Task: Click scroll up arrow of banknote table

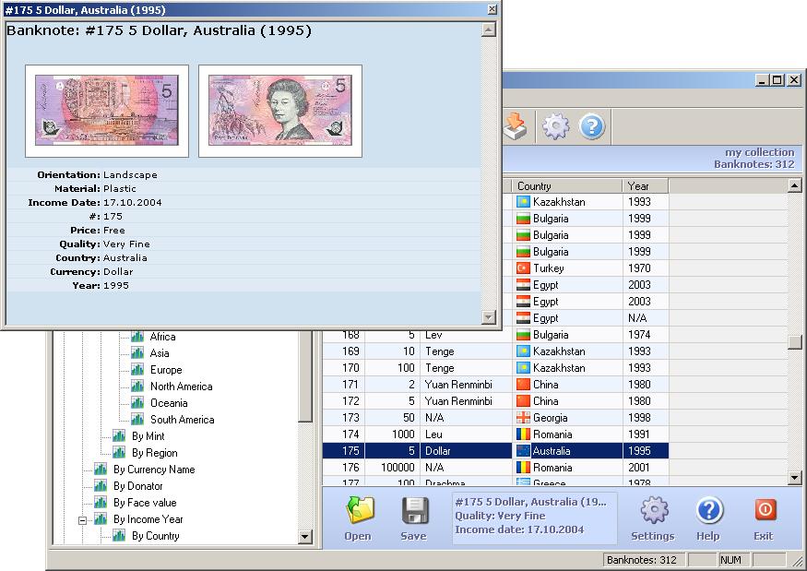Action: point(795,185)
